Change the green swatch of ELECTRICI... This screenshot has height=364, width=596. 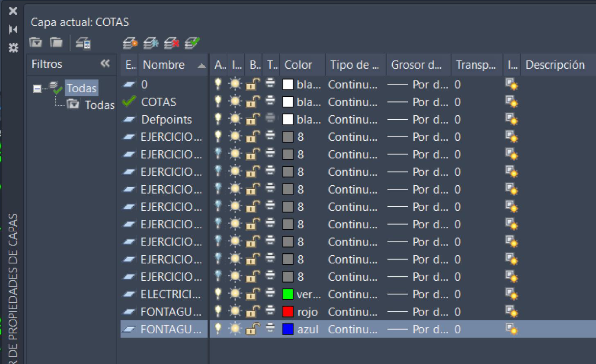click(288, 294)
